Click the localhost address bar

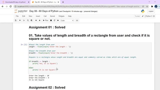coord(79,6)
